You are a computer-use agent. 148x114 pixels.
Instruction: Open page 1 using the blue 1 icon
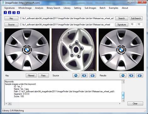(5, 13)
